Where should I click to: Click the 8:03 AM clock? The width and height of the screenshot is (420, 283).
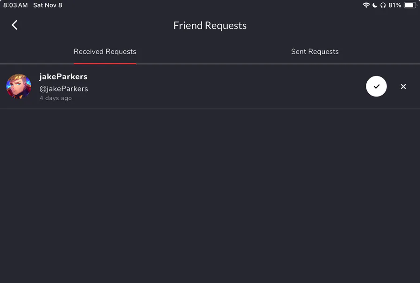coord(15,5)
